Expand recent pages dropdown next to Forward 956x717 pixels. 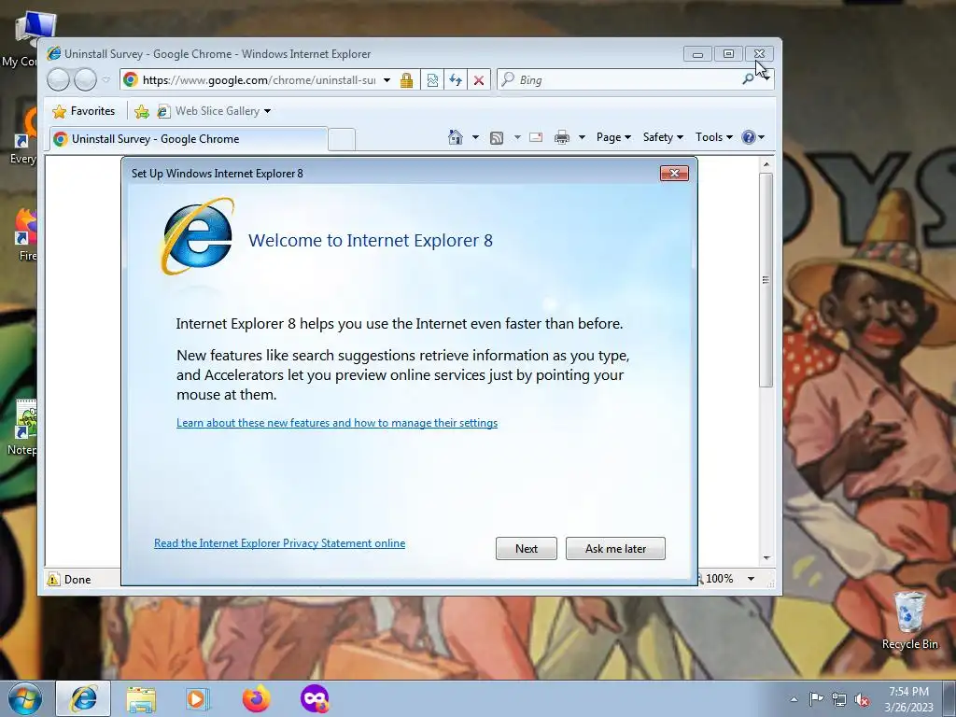pos(106,80)
